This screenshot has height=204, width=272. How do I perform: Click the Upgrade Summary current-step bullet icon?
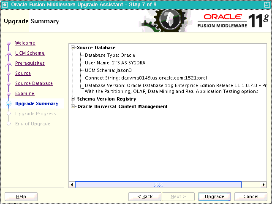(x=8, y=103)
